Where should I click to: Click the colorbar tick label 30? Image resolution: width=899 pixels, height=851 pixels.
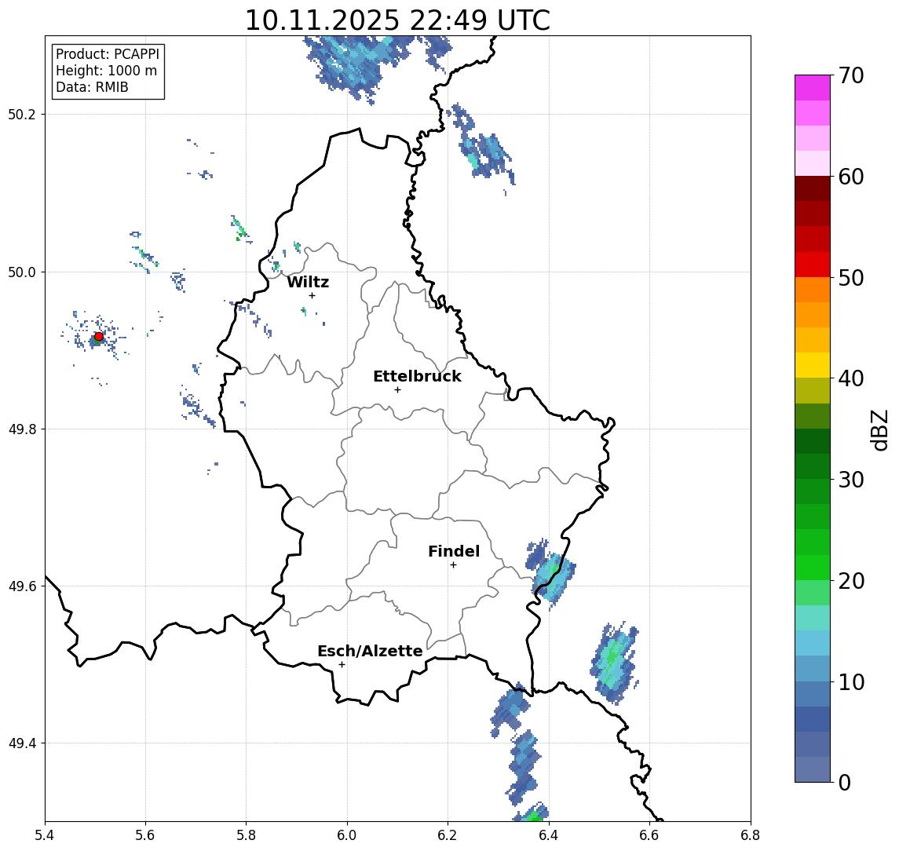pos(851,480)
